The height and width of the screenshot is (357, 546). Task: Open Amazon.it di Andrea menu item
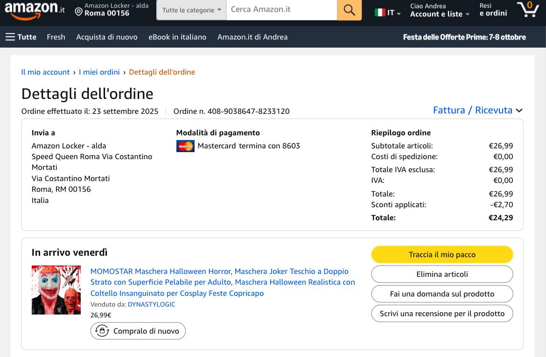pos(252,37)
